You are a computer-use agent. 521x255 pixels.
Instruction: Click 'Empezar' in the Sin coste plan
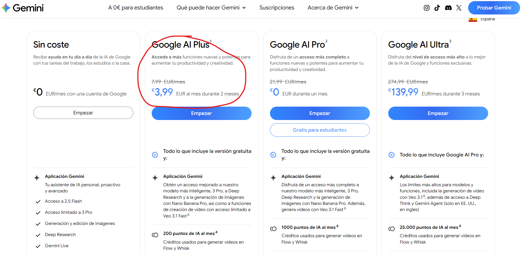point(83,113)
